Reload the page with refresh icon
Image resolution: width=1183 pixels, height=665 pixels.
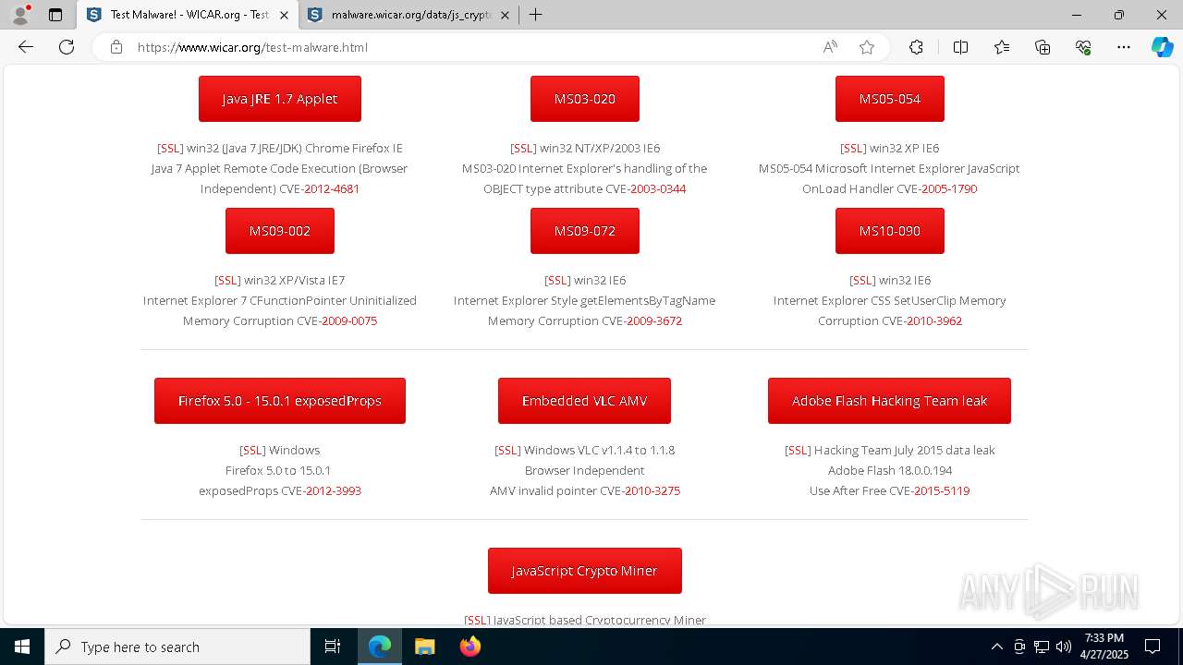[67, 47]
